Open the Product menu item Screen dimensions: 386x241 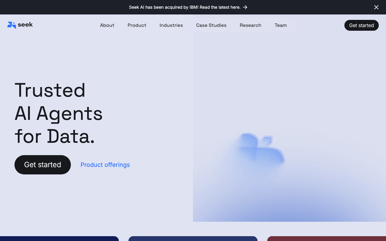pyautogui.click(x=137, y=25)
